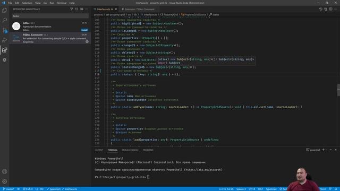Open the Search view in activity bar
The image size is (340, 191).
pos(5,20)
